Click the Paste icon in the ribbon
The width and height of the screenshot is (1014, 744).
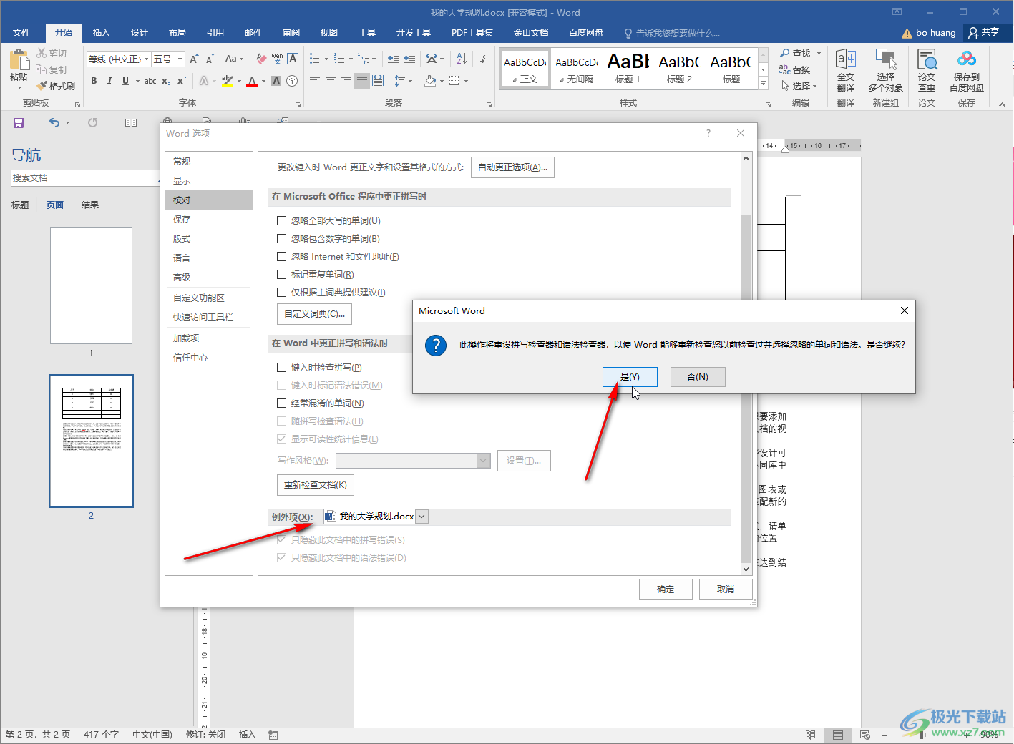(x=19, y=61)
